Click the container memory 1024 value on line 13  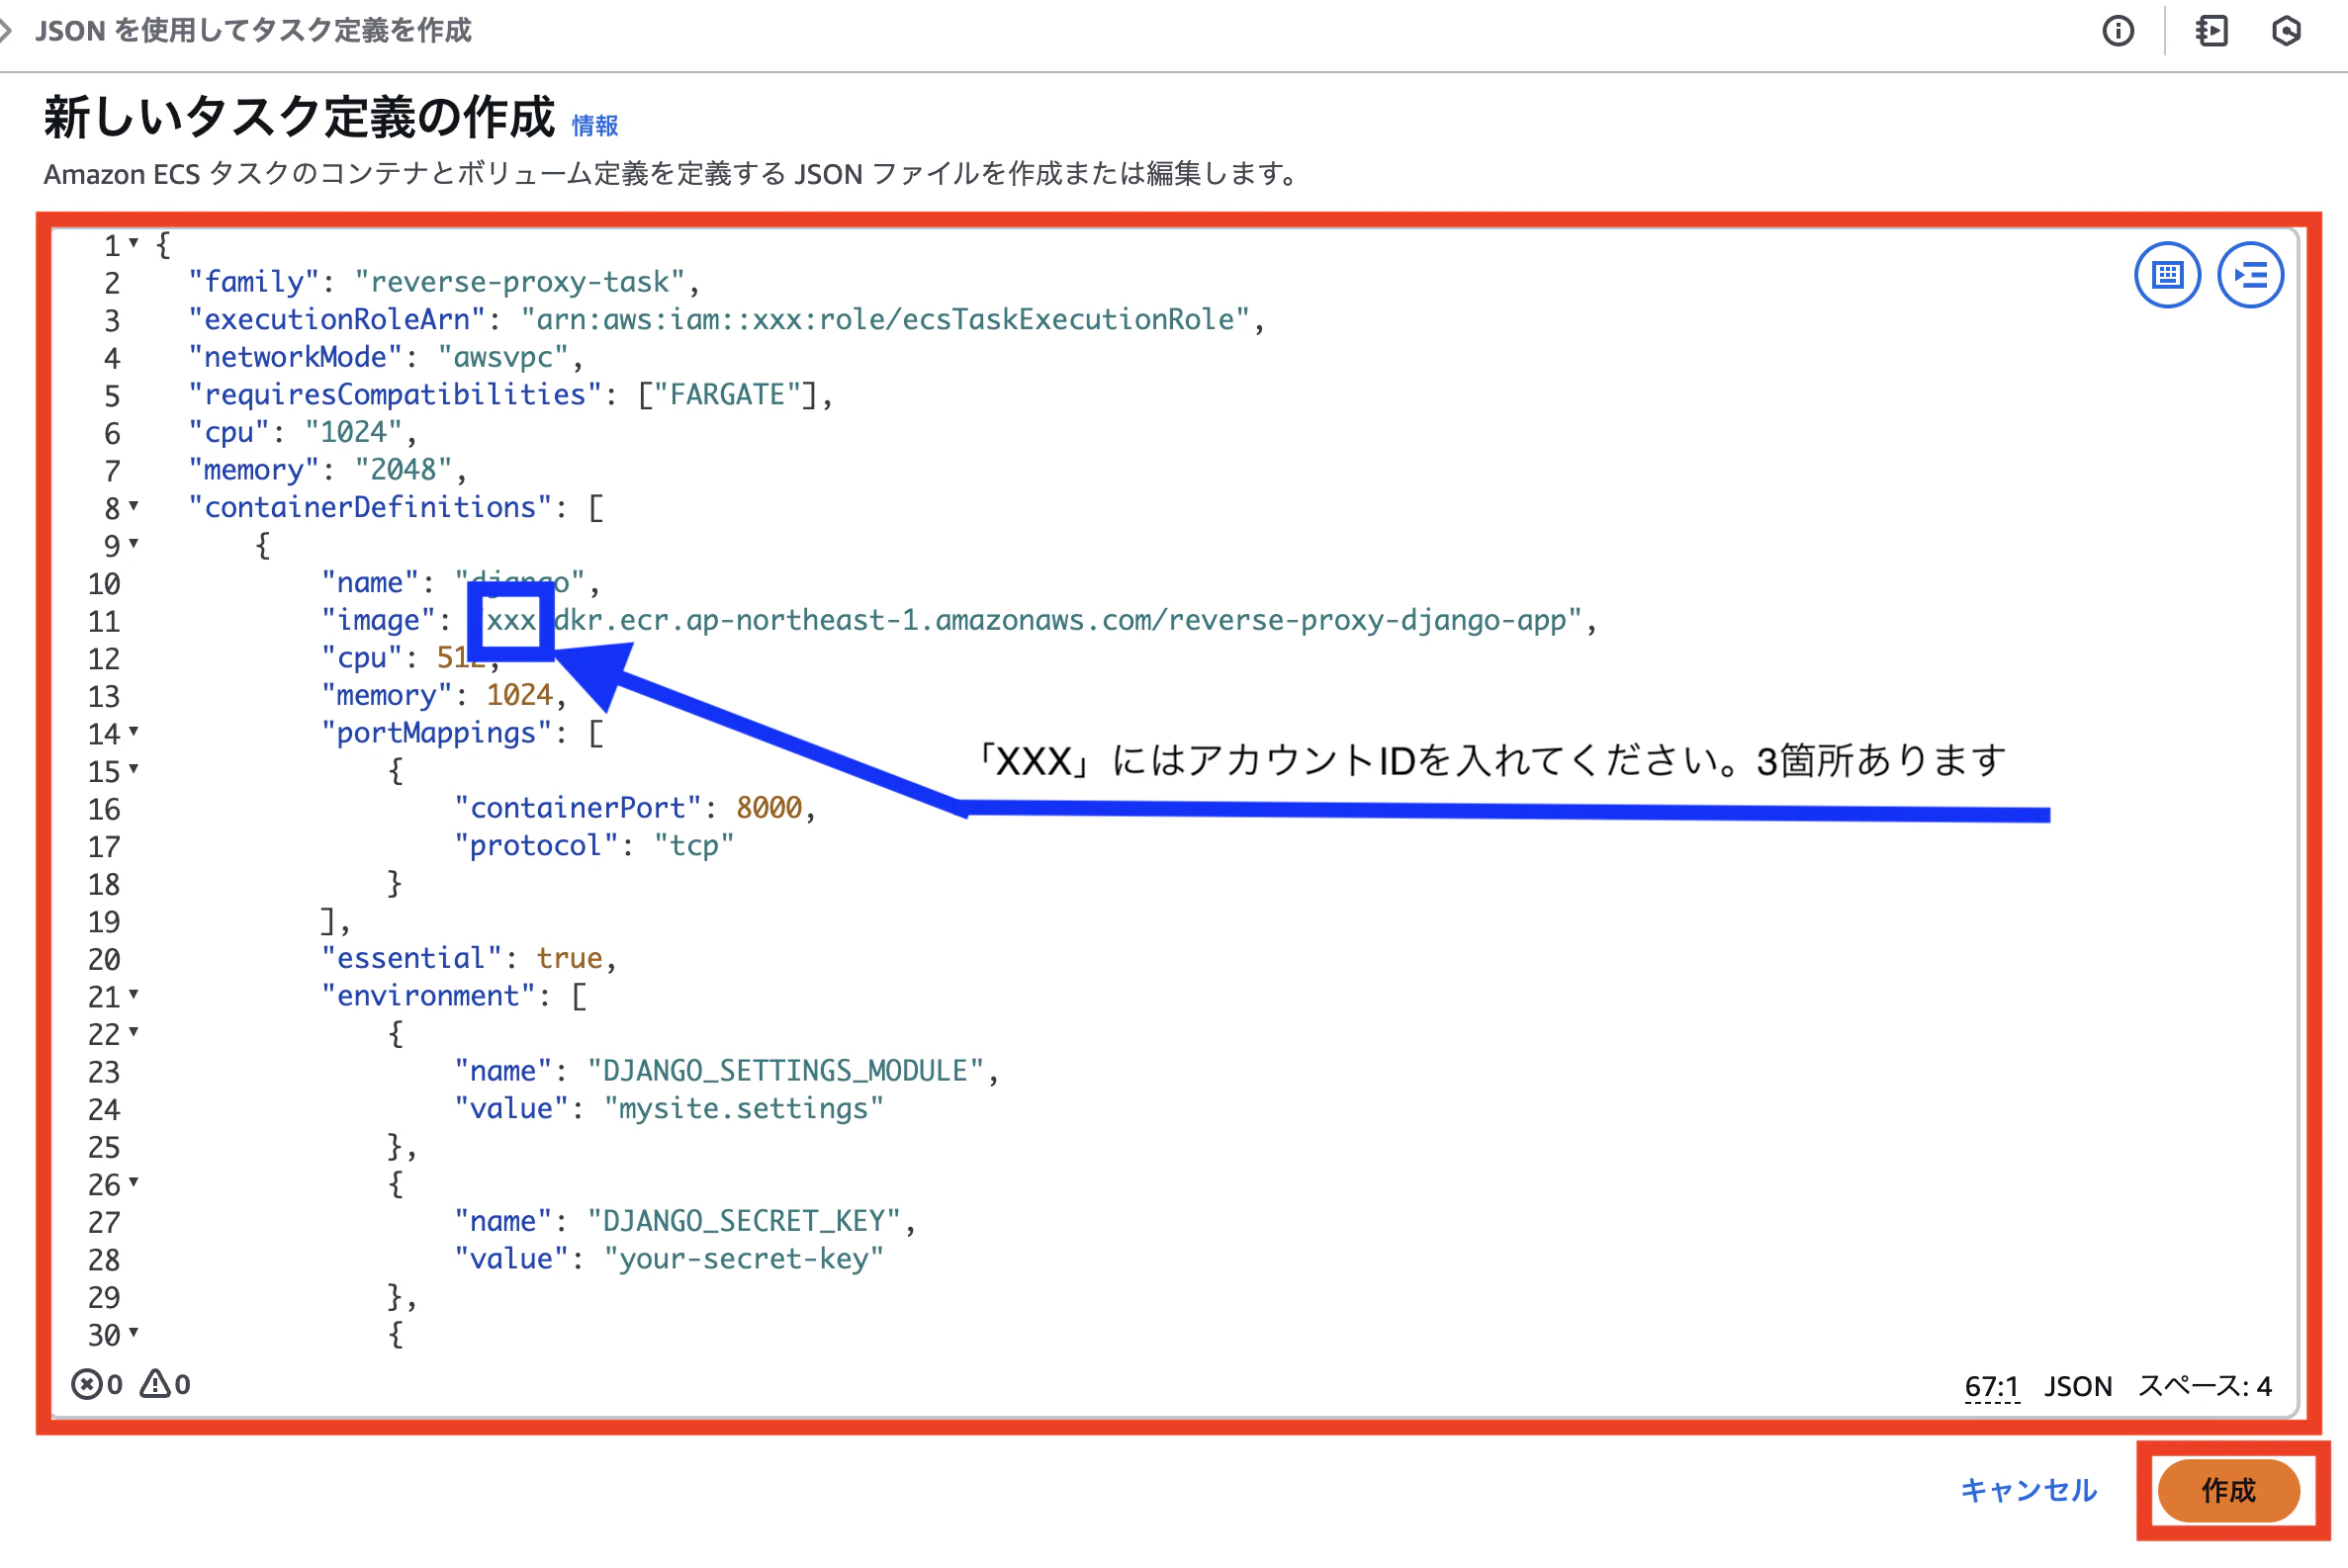519,695
